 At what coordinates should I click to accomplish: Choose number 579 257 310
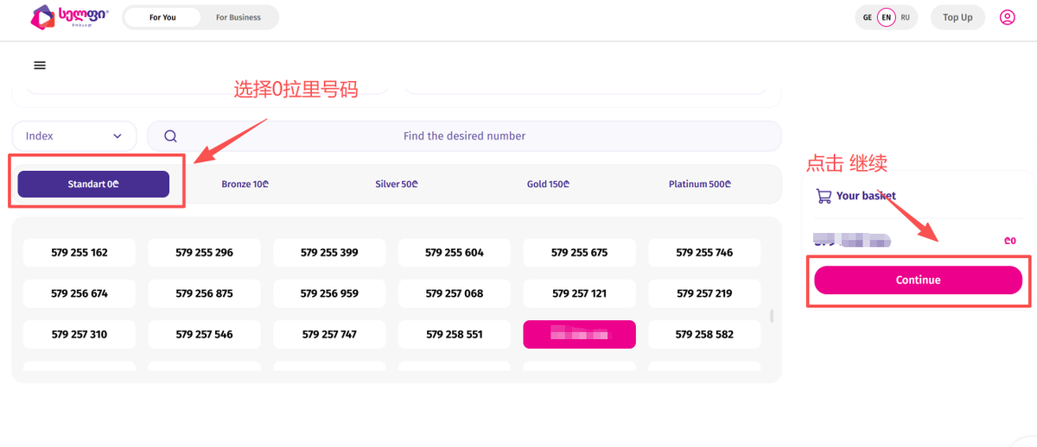[x=80, y=334]
